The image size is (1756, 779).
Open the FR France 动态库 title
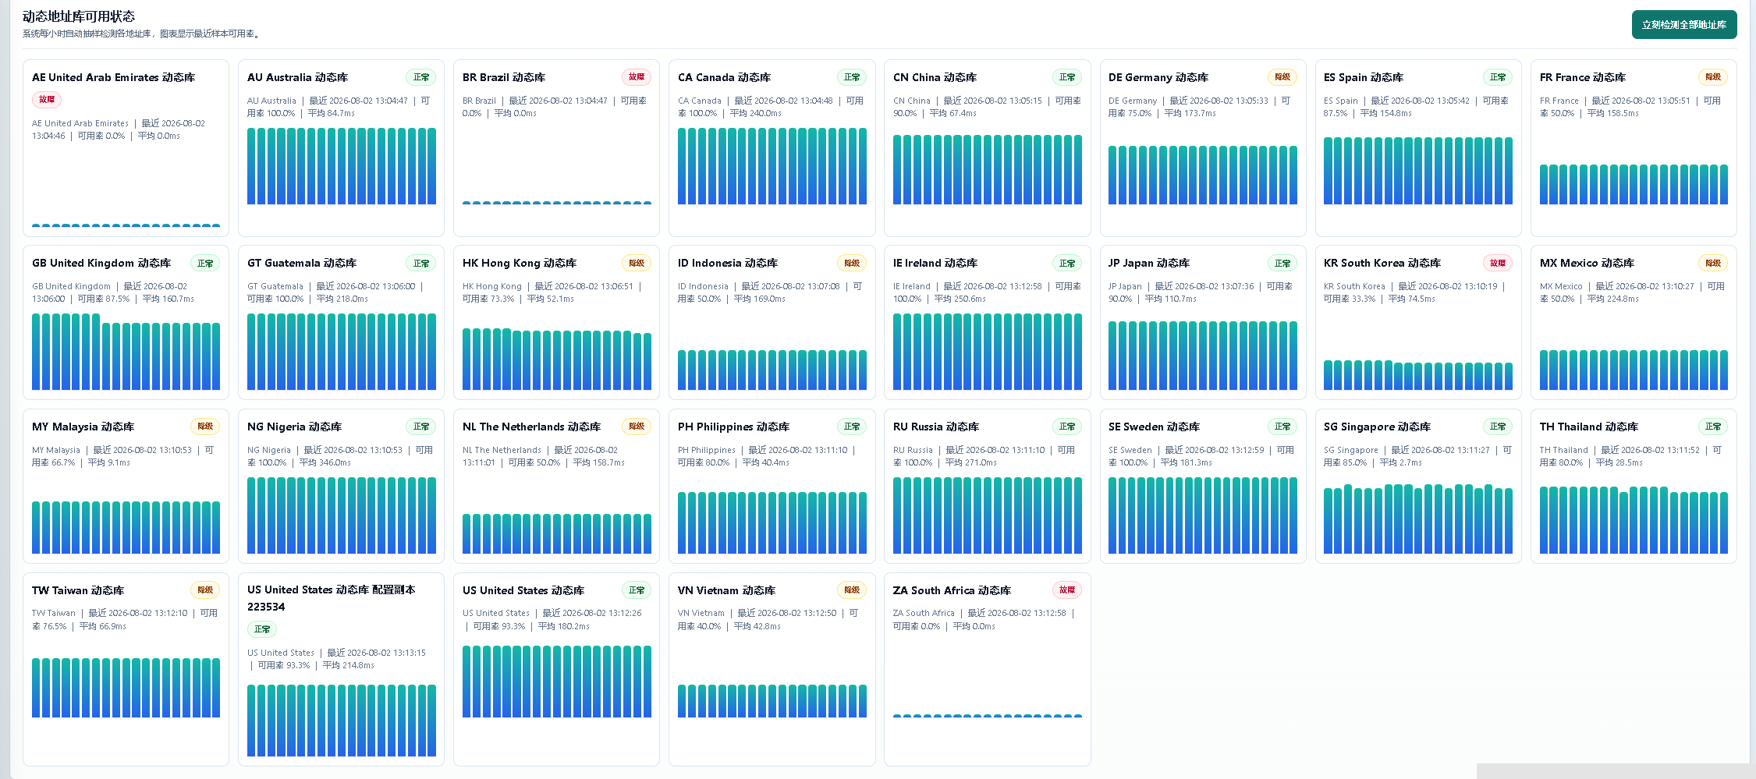point(1583,77)
